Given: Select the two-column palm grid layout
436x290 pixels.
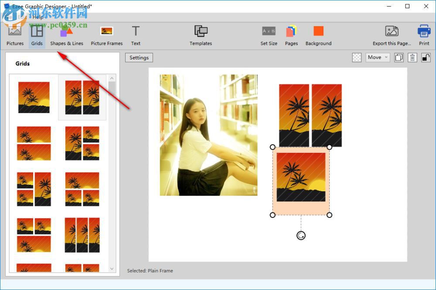Looking at the screenshot, I should point(82,97).
